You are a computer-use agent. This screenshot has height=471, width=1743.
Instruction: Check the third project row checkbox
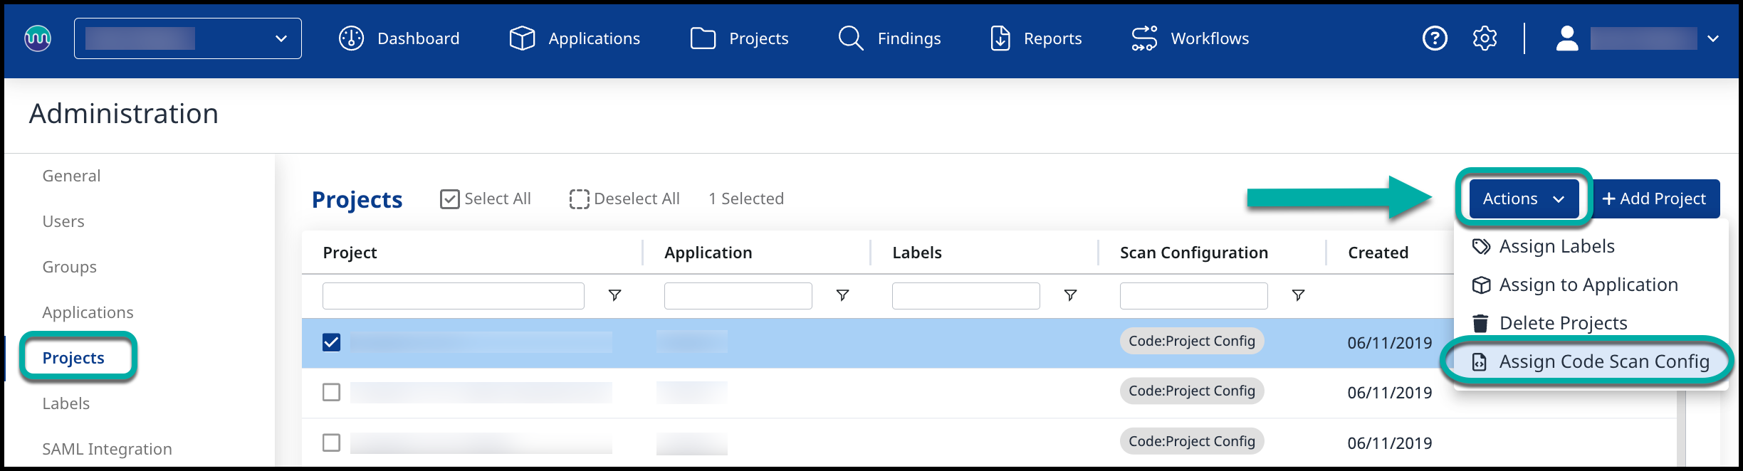(x=331, y=443)
